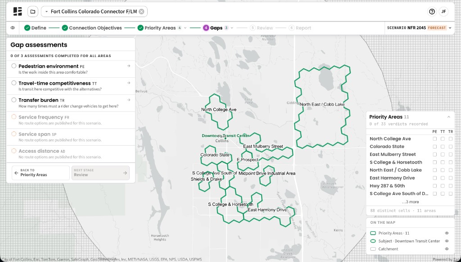
Task: Check TT for North East / Cobb Lake
Action: point(443,170)
